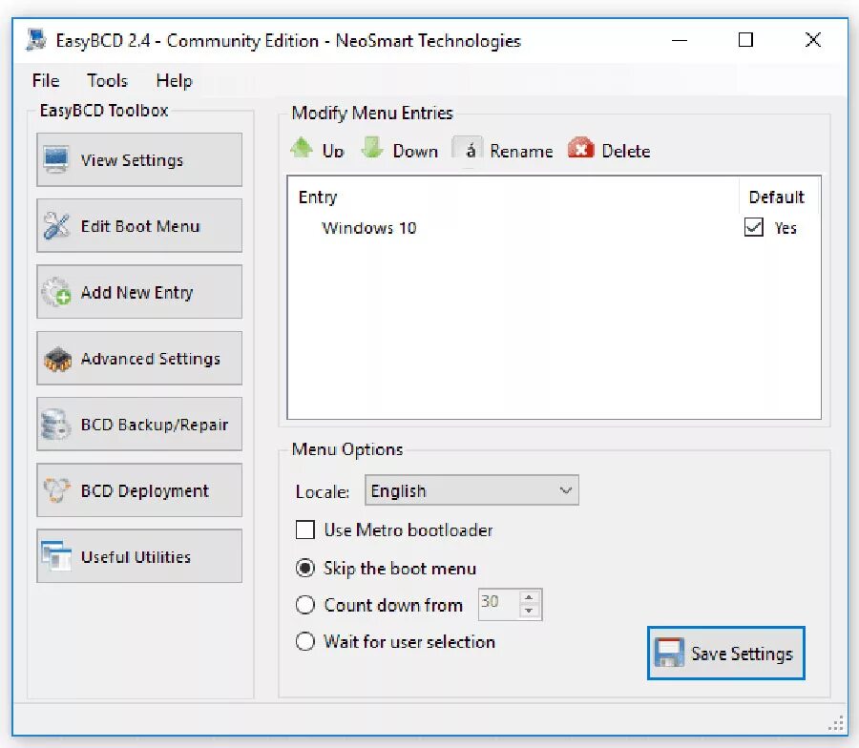Screen dimensions: 859x748
Task: Click the BCD Backup/Repair database icon
Action: 56,425
